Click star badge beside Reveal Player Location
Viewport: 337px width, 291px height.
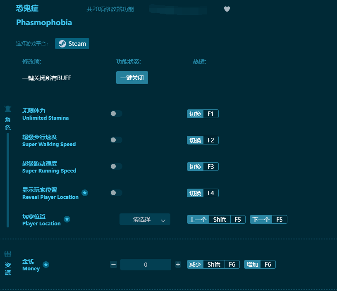pos(85,192)
